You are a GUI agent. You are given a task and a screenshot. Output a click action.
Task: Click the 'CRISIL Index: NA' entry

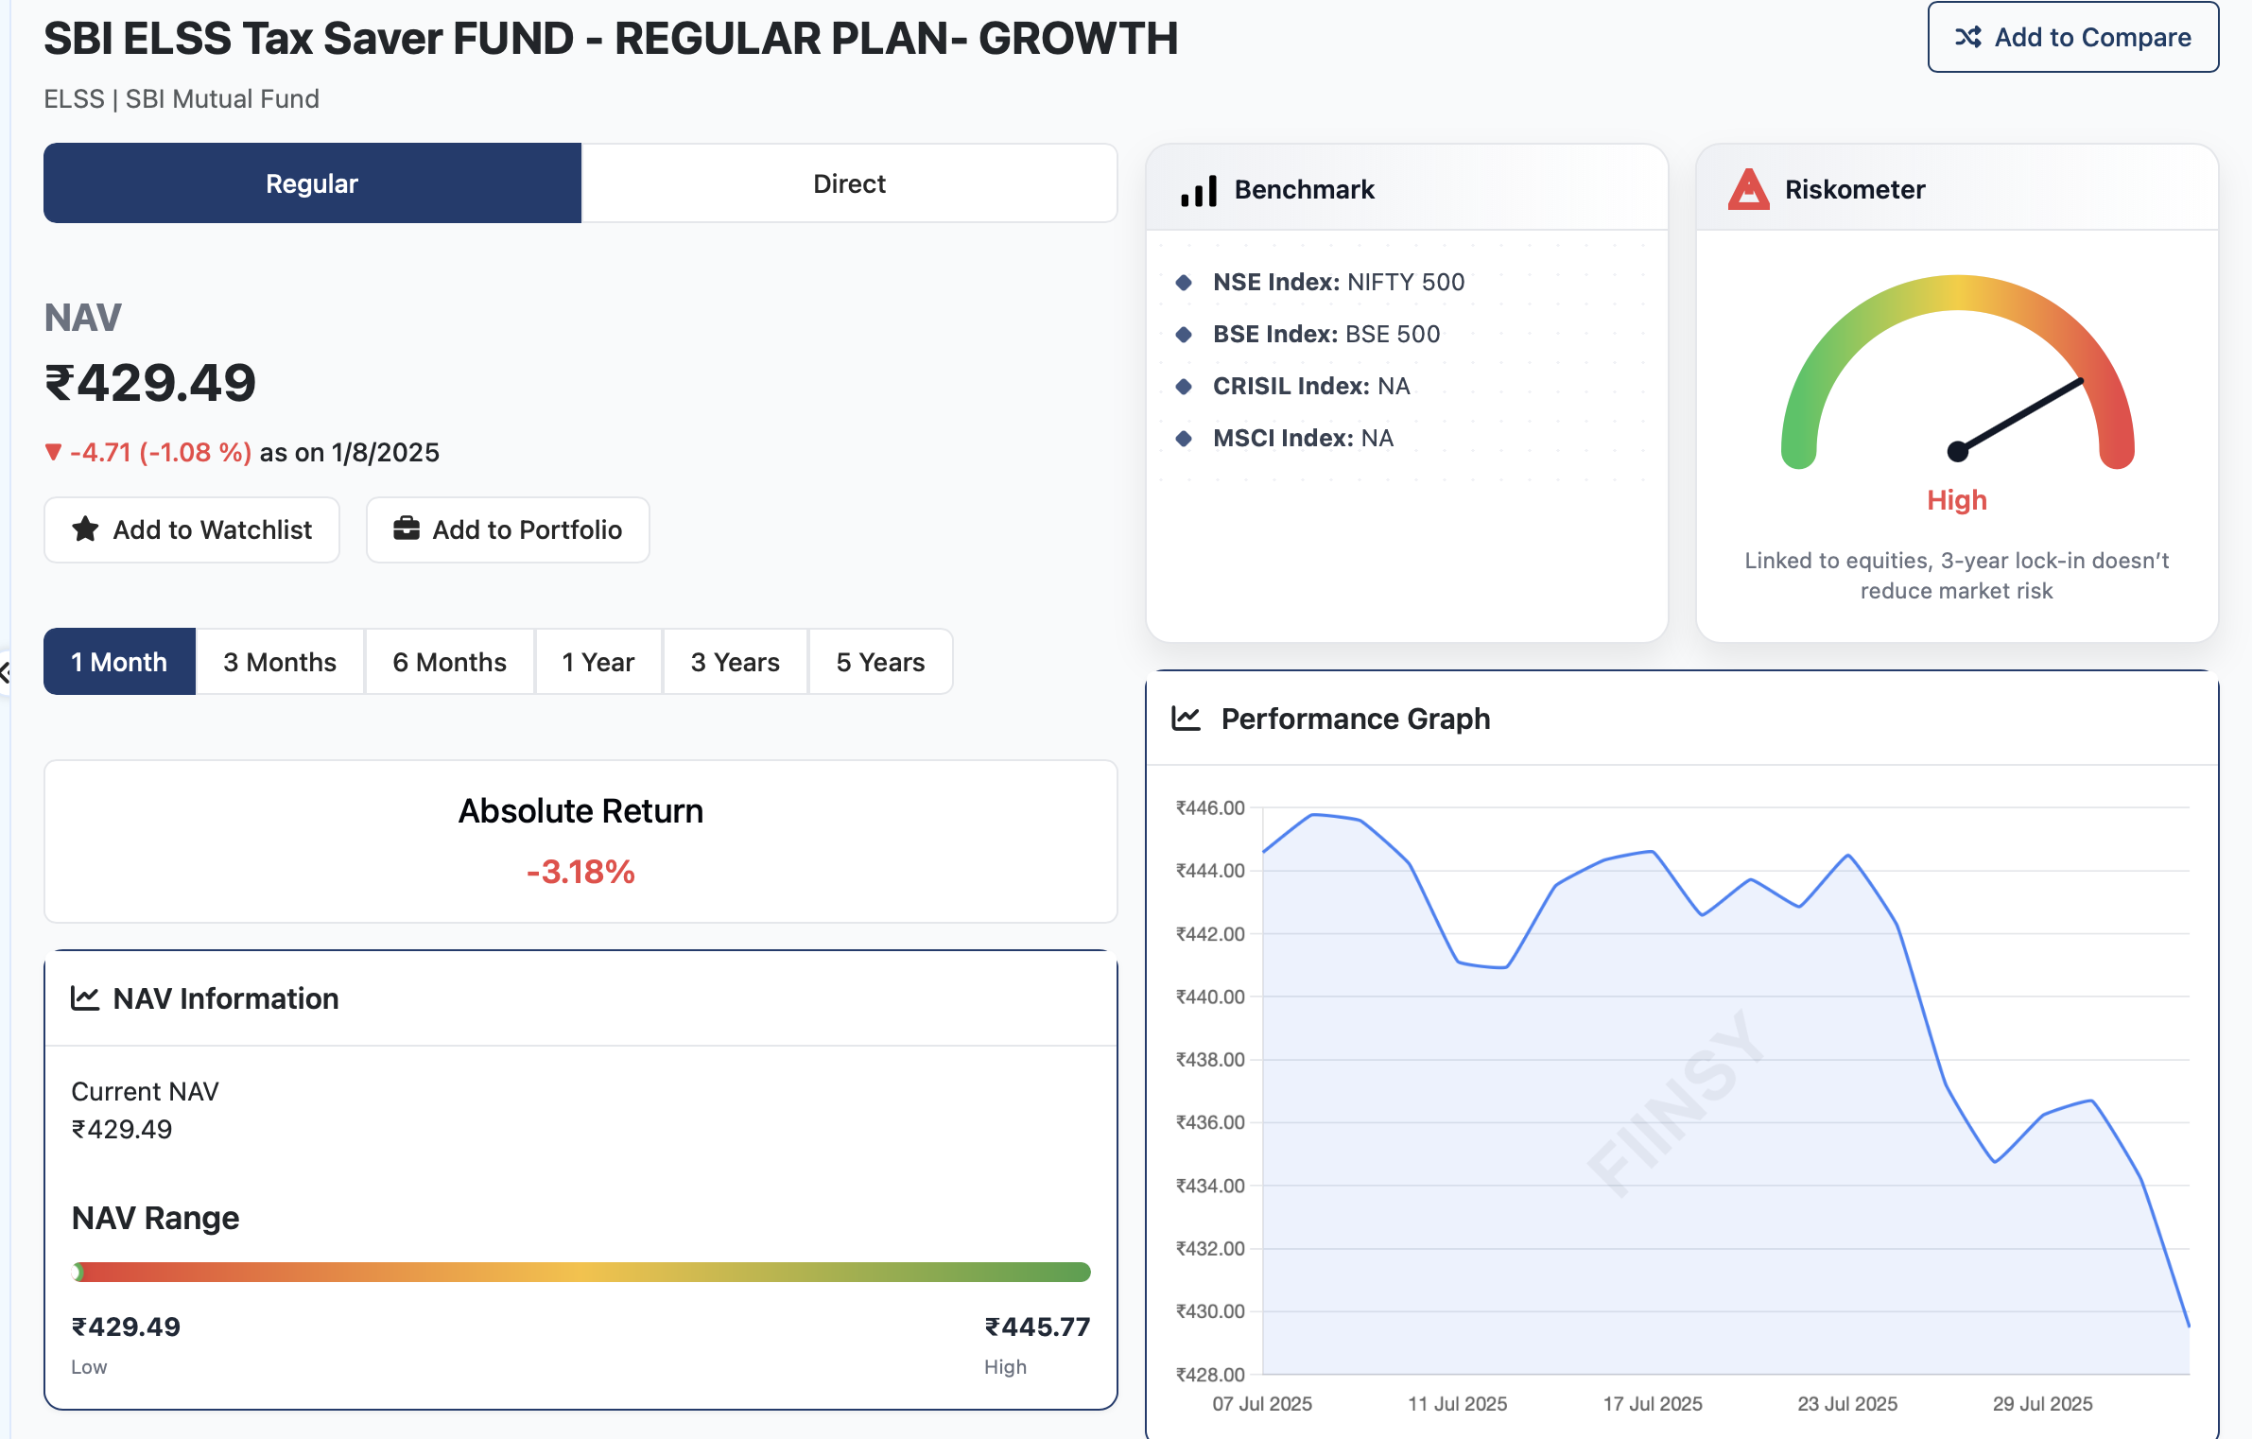pyautogui.click(x=1311, y=387)
